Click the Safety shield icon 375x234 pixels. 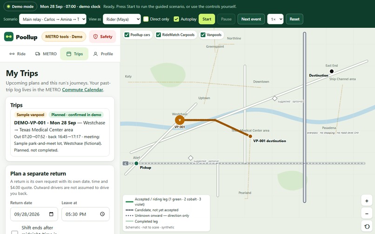95,37
